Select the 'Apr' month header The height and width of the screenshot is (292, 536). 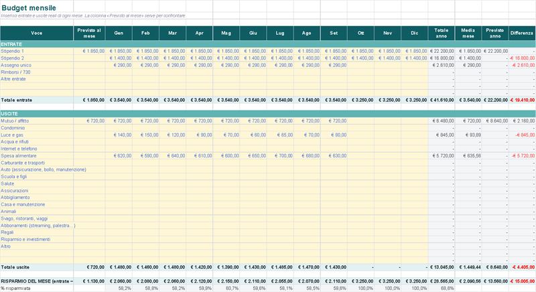point(199,33)
